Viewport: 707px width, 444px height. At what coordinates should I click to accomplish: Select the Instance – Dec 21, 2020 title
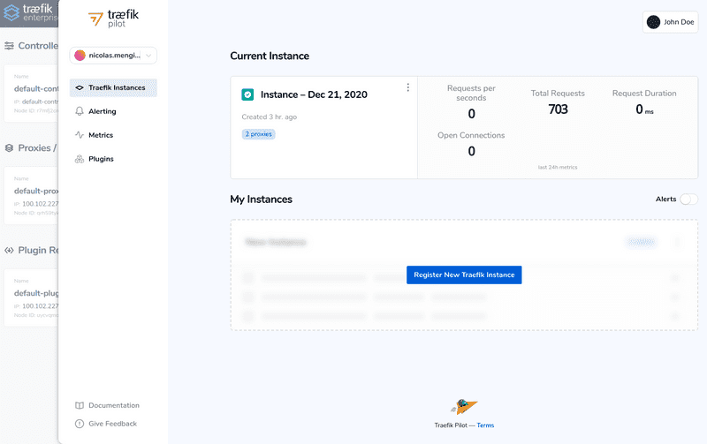[x=314, y=94]
